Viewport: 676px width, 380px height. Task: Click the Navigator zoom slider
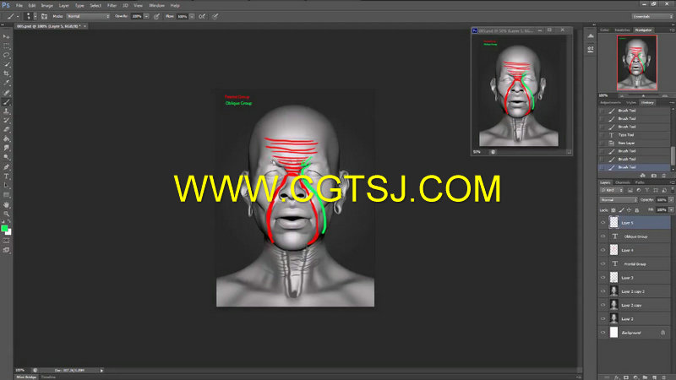(x=643, y=95)
